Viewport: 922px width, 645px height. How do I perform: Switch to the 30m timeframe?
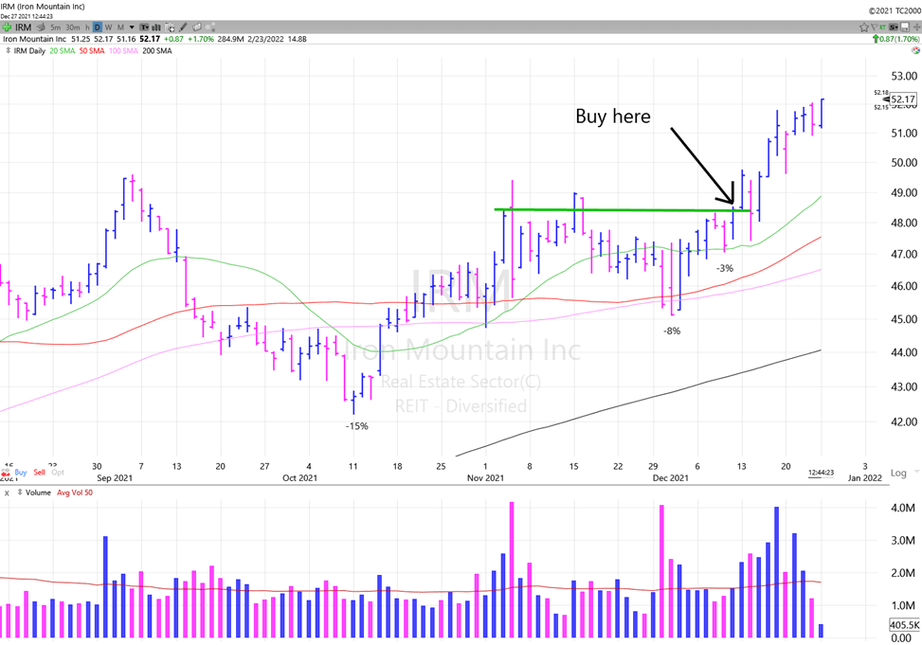73,27
